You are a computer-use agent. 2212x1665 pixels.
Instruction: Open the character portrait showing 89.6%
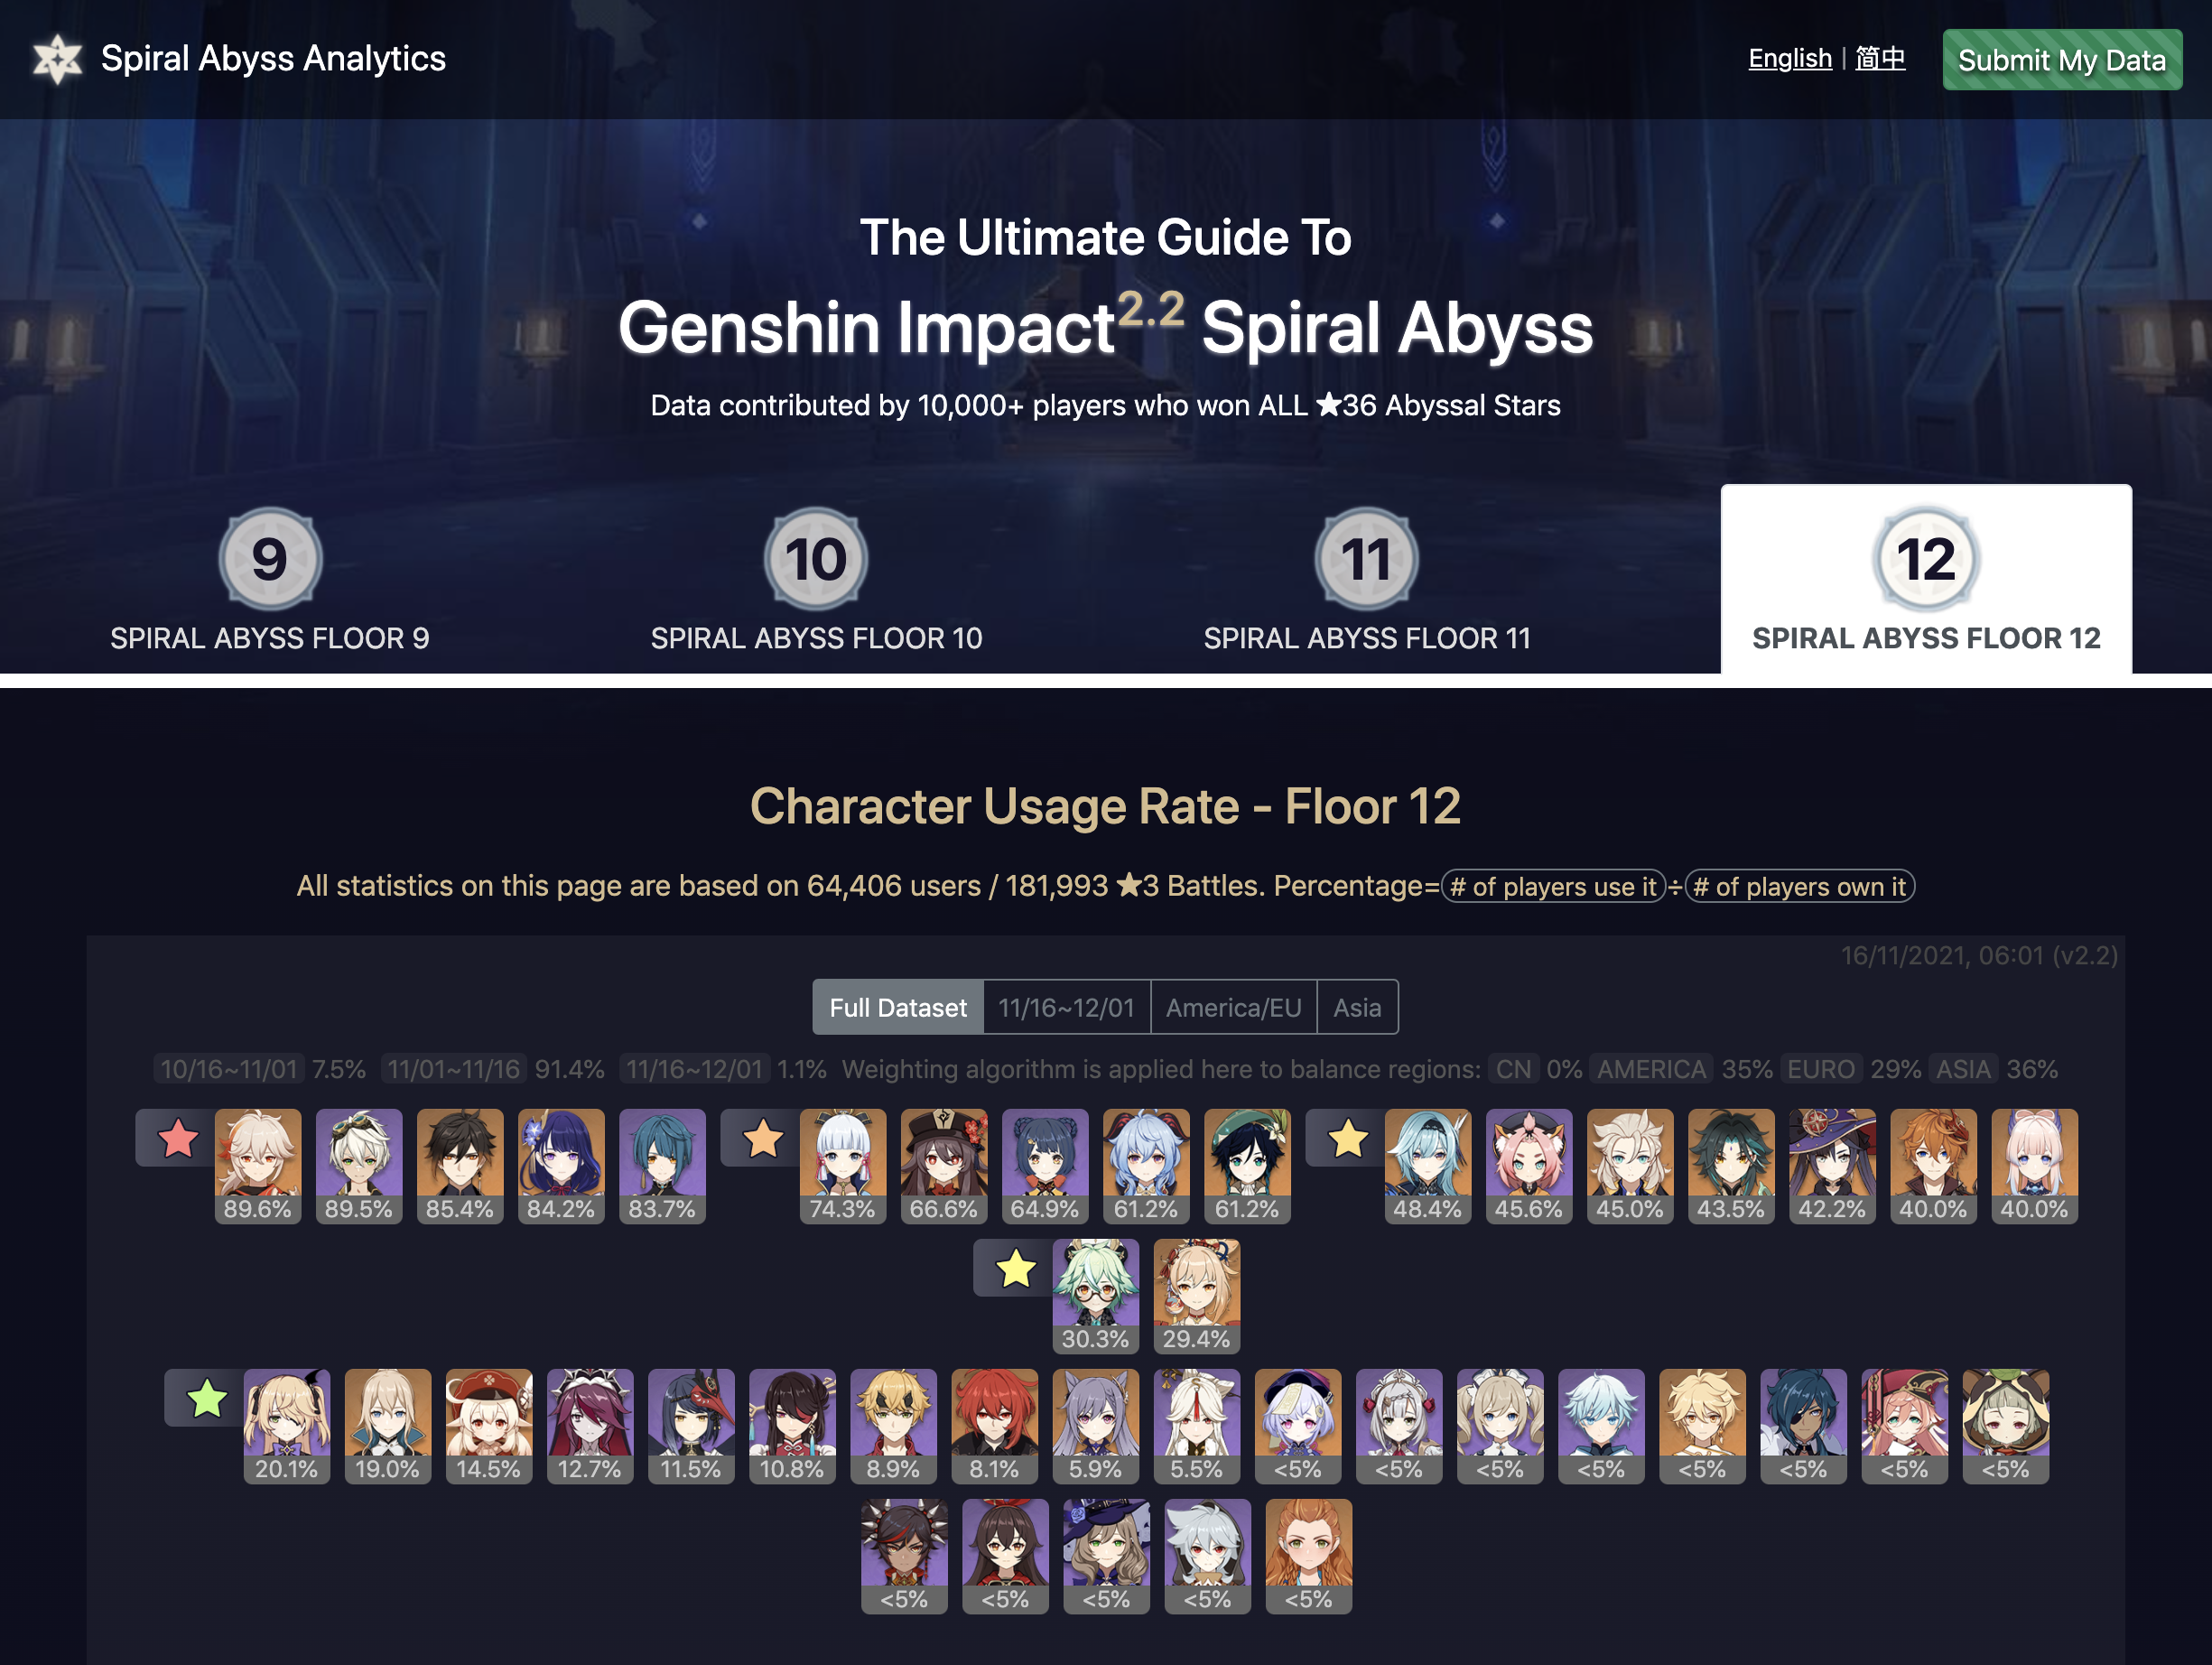pos(258,1166)
